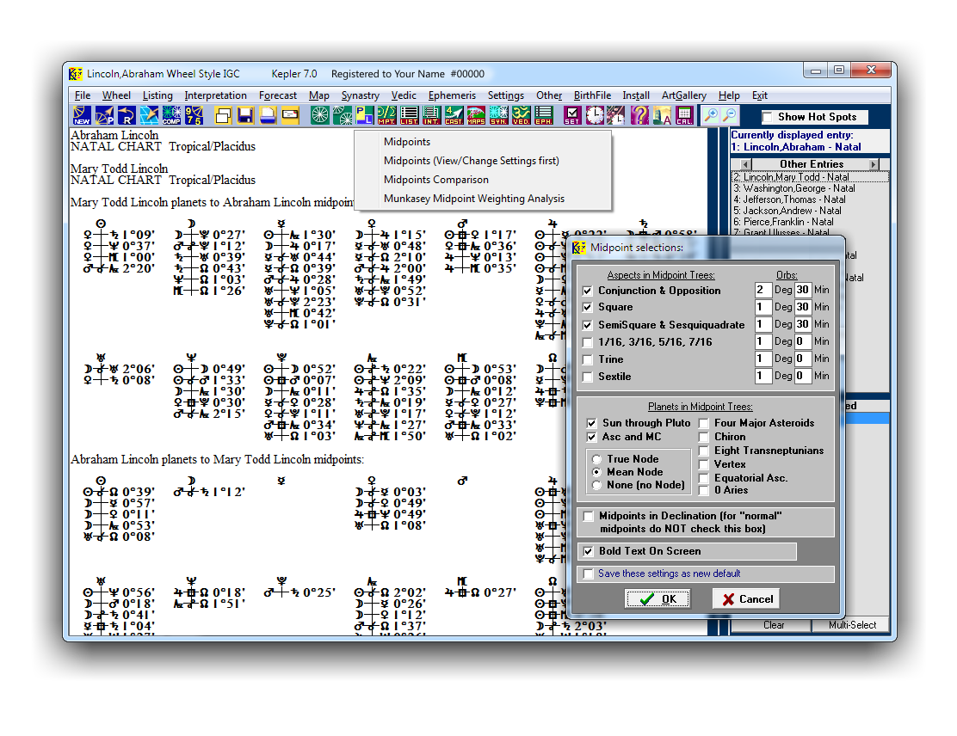Click the envelope email toolbar icon

[x=290, y=115]
